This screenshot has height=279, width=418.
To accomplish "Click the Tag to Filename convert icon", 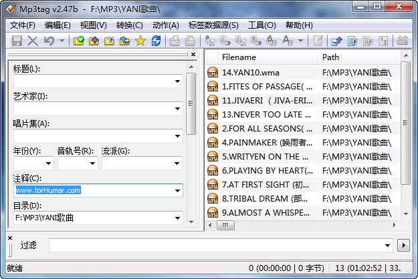I will (x=210, y=41).
